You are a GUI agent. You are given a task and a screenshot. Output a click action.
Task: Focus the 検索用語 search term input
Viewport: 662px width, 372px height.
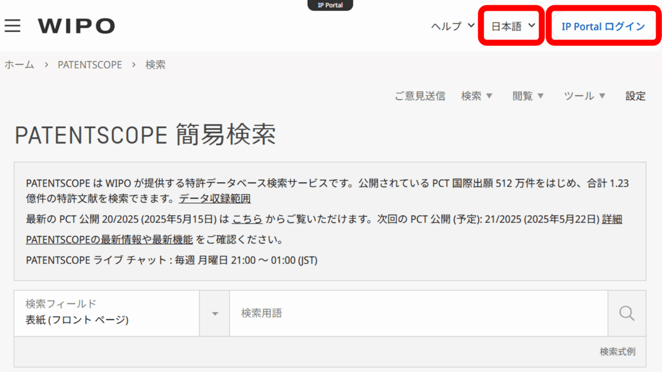coord(419,313)
